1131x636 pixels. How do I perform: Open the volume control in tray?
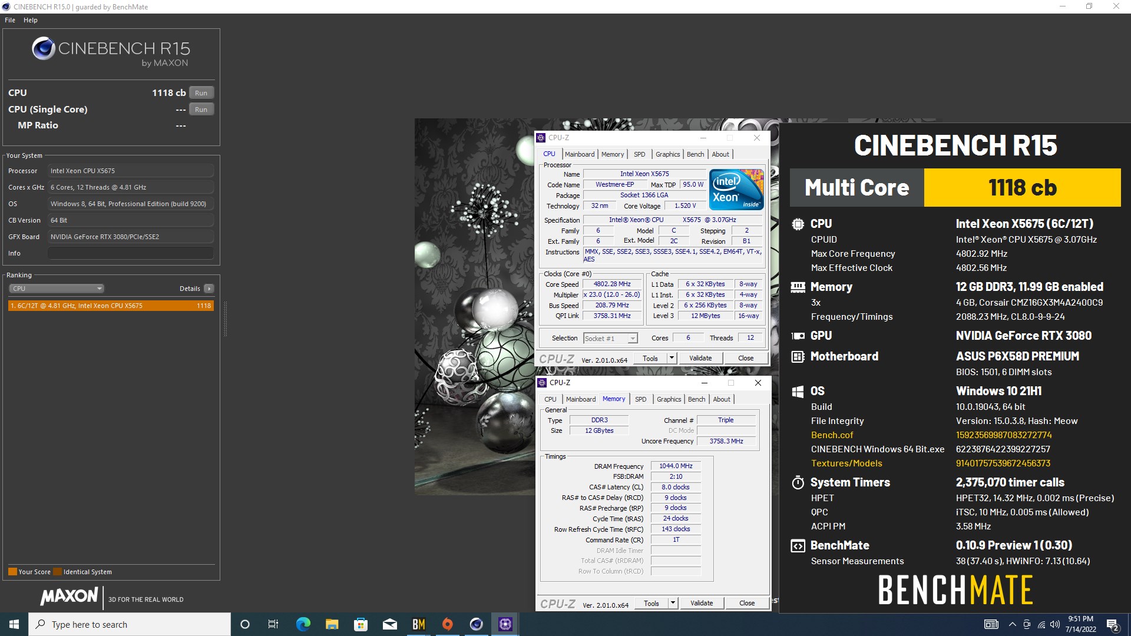click(x=1054, y=624)
